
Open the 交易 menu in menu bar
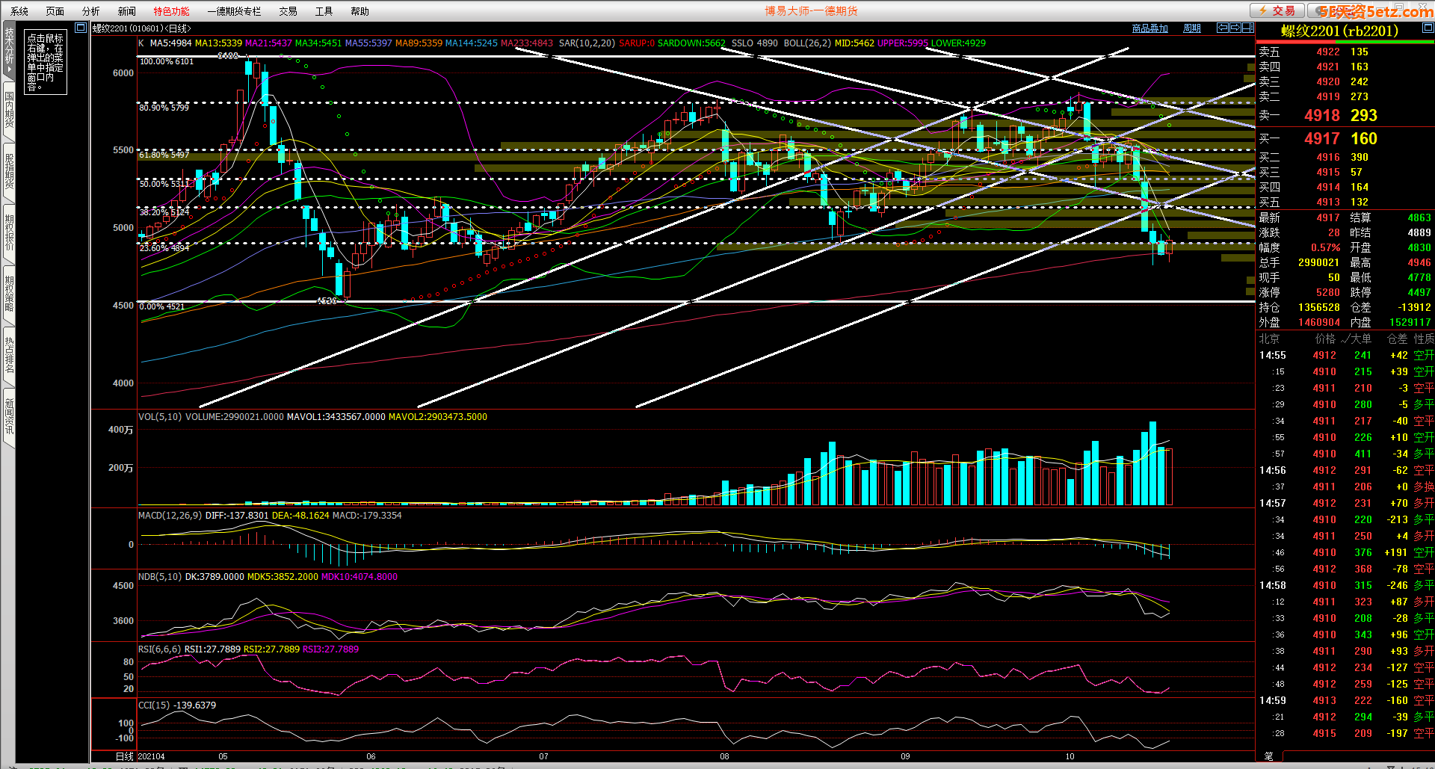coord(288,11)
